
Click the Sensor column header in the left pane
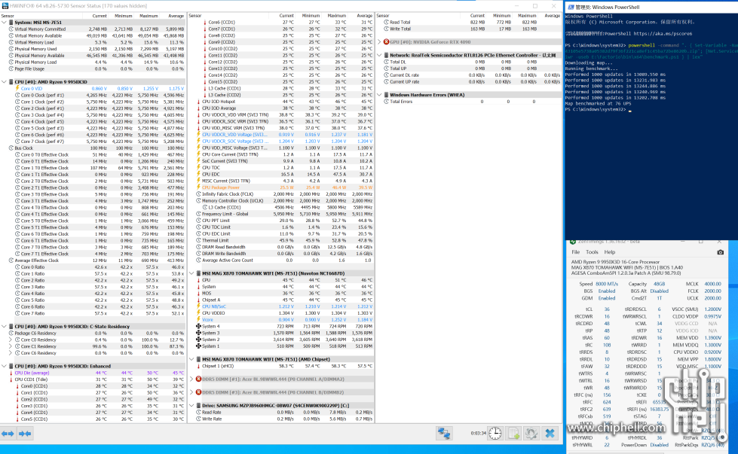pyautogui.click(x=41, y=16)
